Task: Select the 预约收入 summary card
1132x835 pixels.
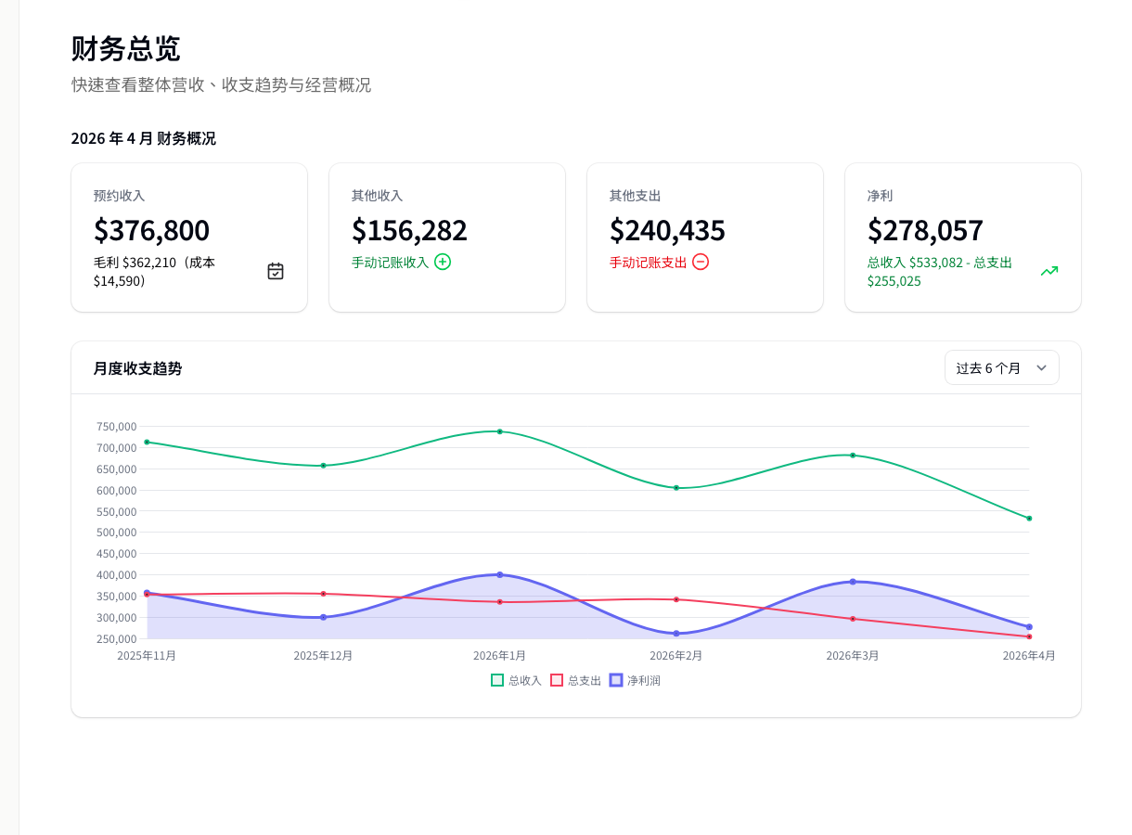Action: (x=189, y=237)
